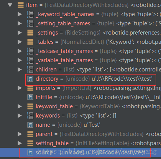Viewport: 161px width, 159px height.
Task: Expand the _setting_table_names tuple
Action: click(x=20, y=23)
